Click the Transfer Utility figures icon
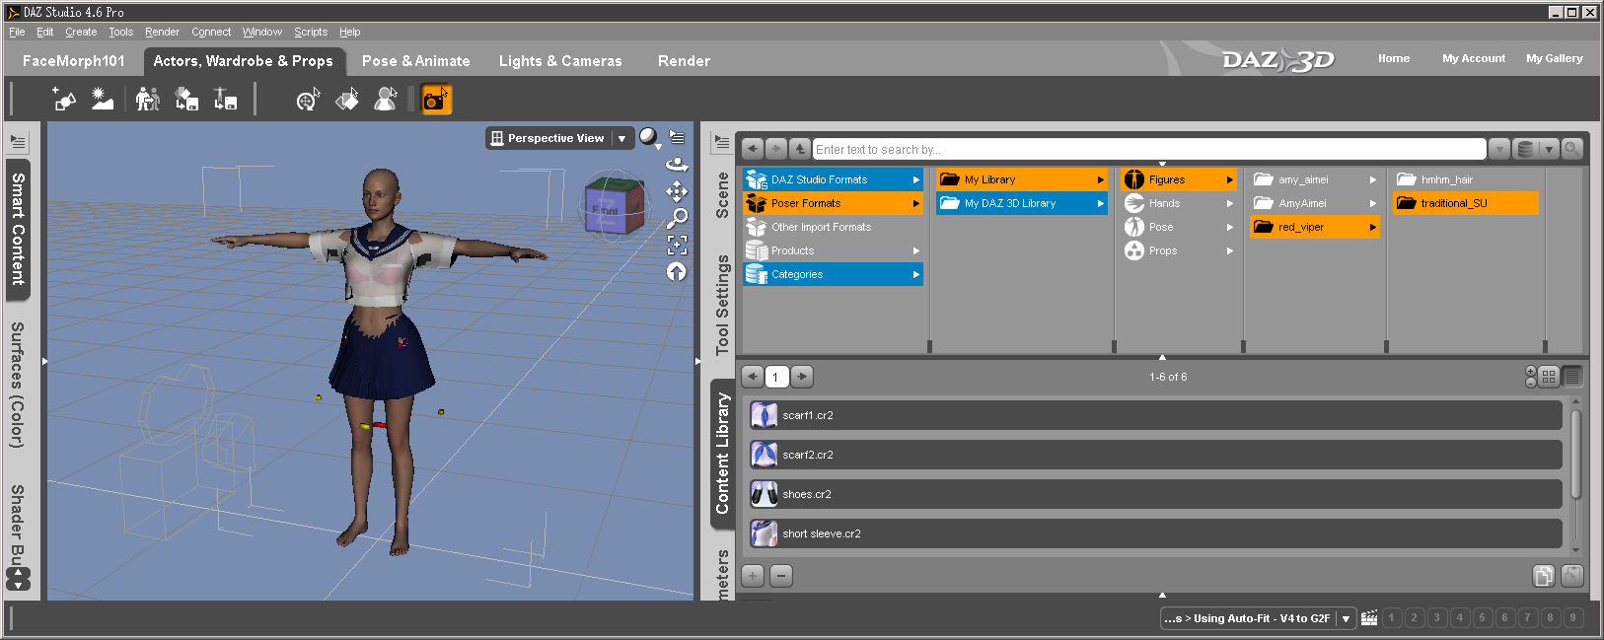 point(148,99)
